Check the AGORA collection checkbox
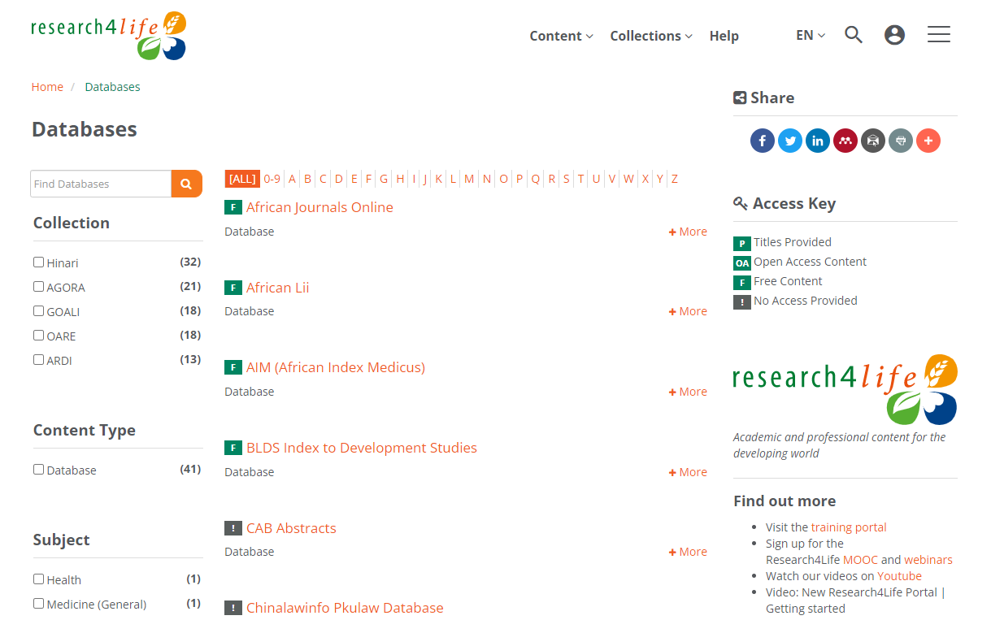Viewport: 991px width, 620px height. [38, 286]
